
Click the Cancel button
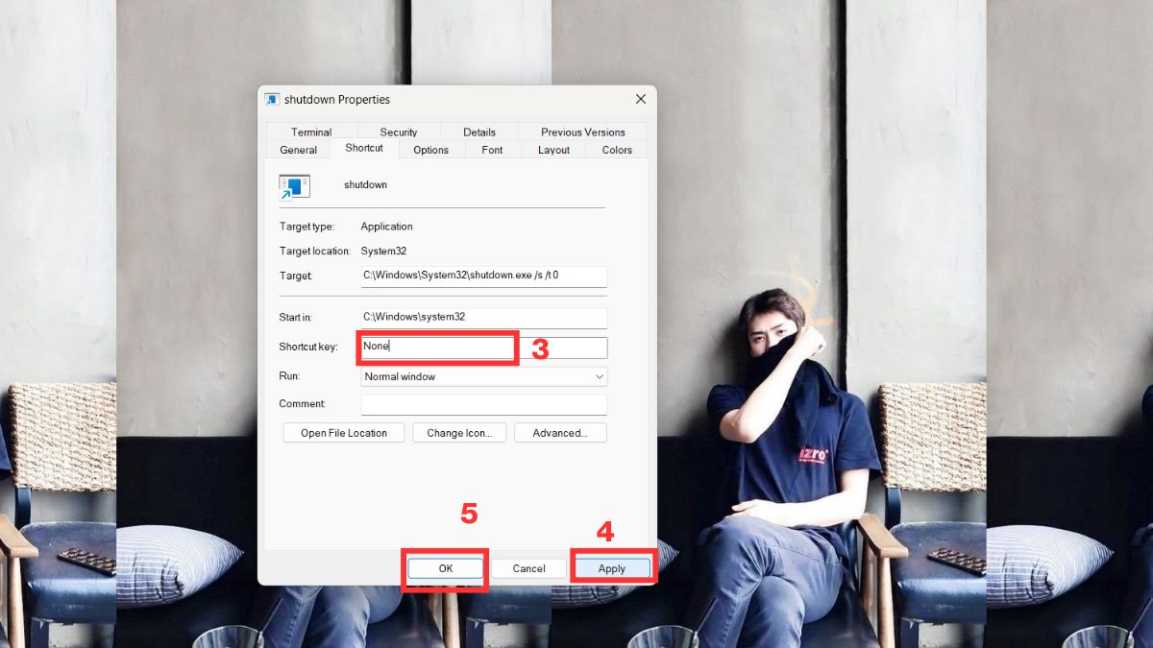(528, 568)
